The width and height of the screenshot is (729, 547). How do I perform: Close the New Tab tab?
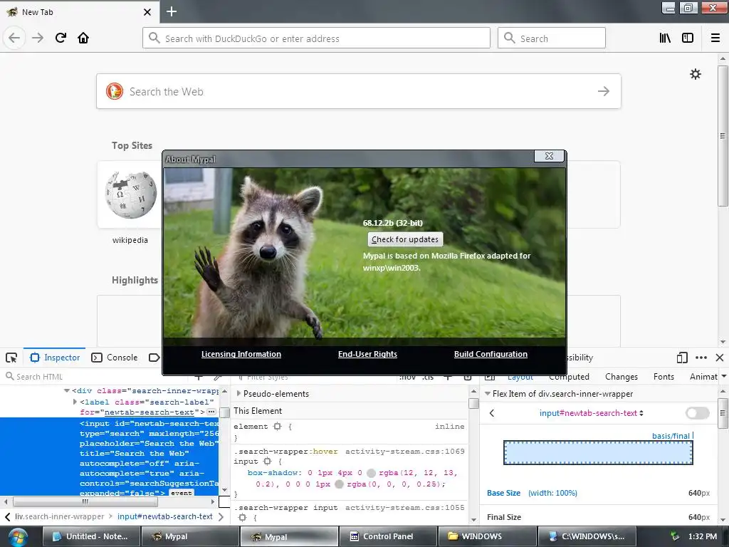click(x=147, y=12)
